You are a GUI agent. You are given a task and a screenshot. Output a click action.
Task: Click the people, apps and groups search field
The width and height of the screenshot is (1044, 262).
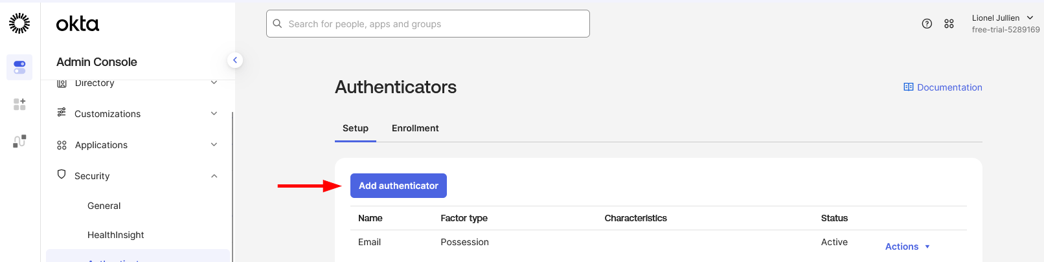click(x=427, y=24)
